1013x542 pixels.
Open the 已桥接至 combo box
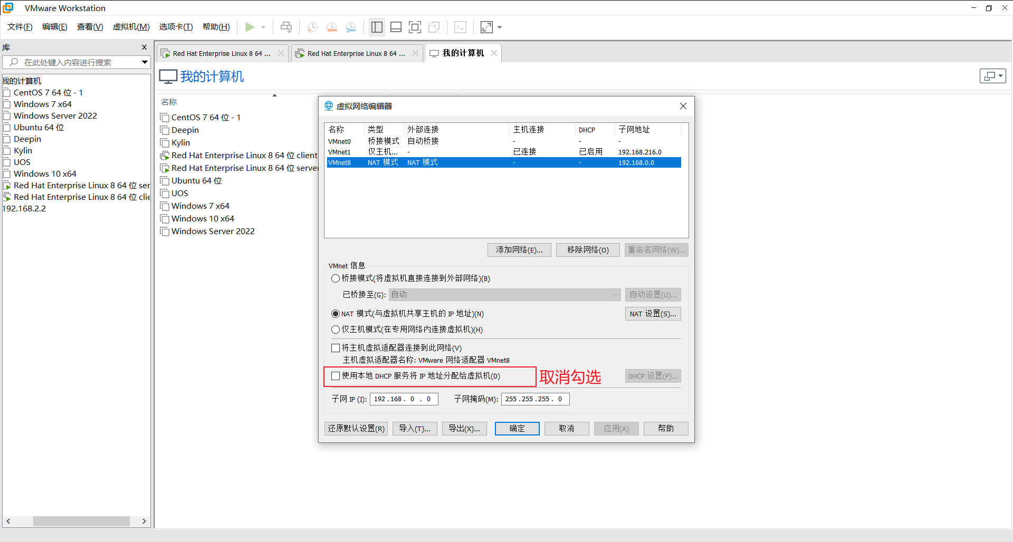click(505, 295)
